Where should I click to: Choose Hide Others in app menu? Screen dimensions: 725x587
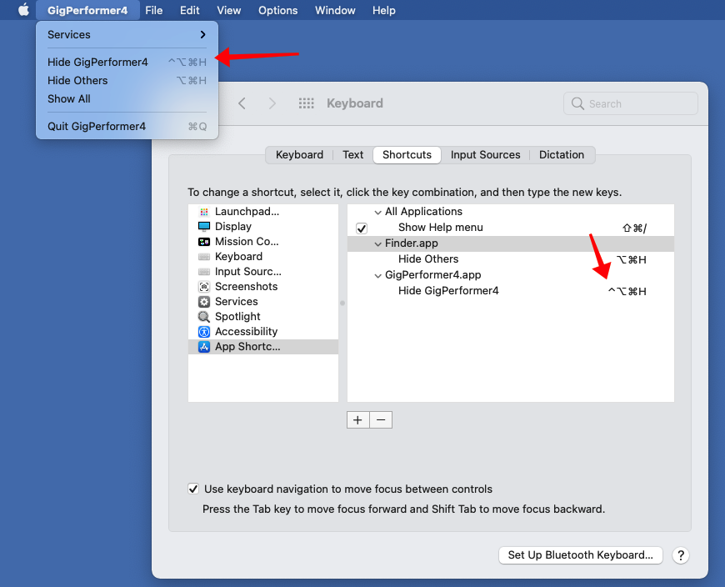pyautogui.click(x=127, y=81)
